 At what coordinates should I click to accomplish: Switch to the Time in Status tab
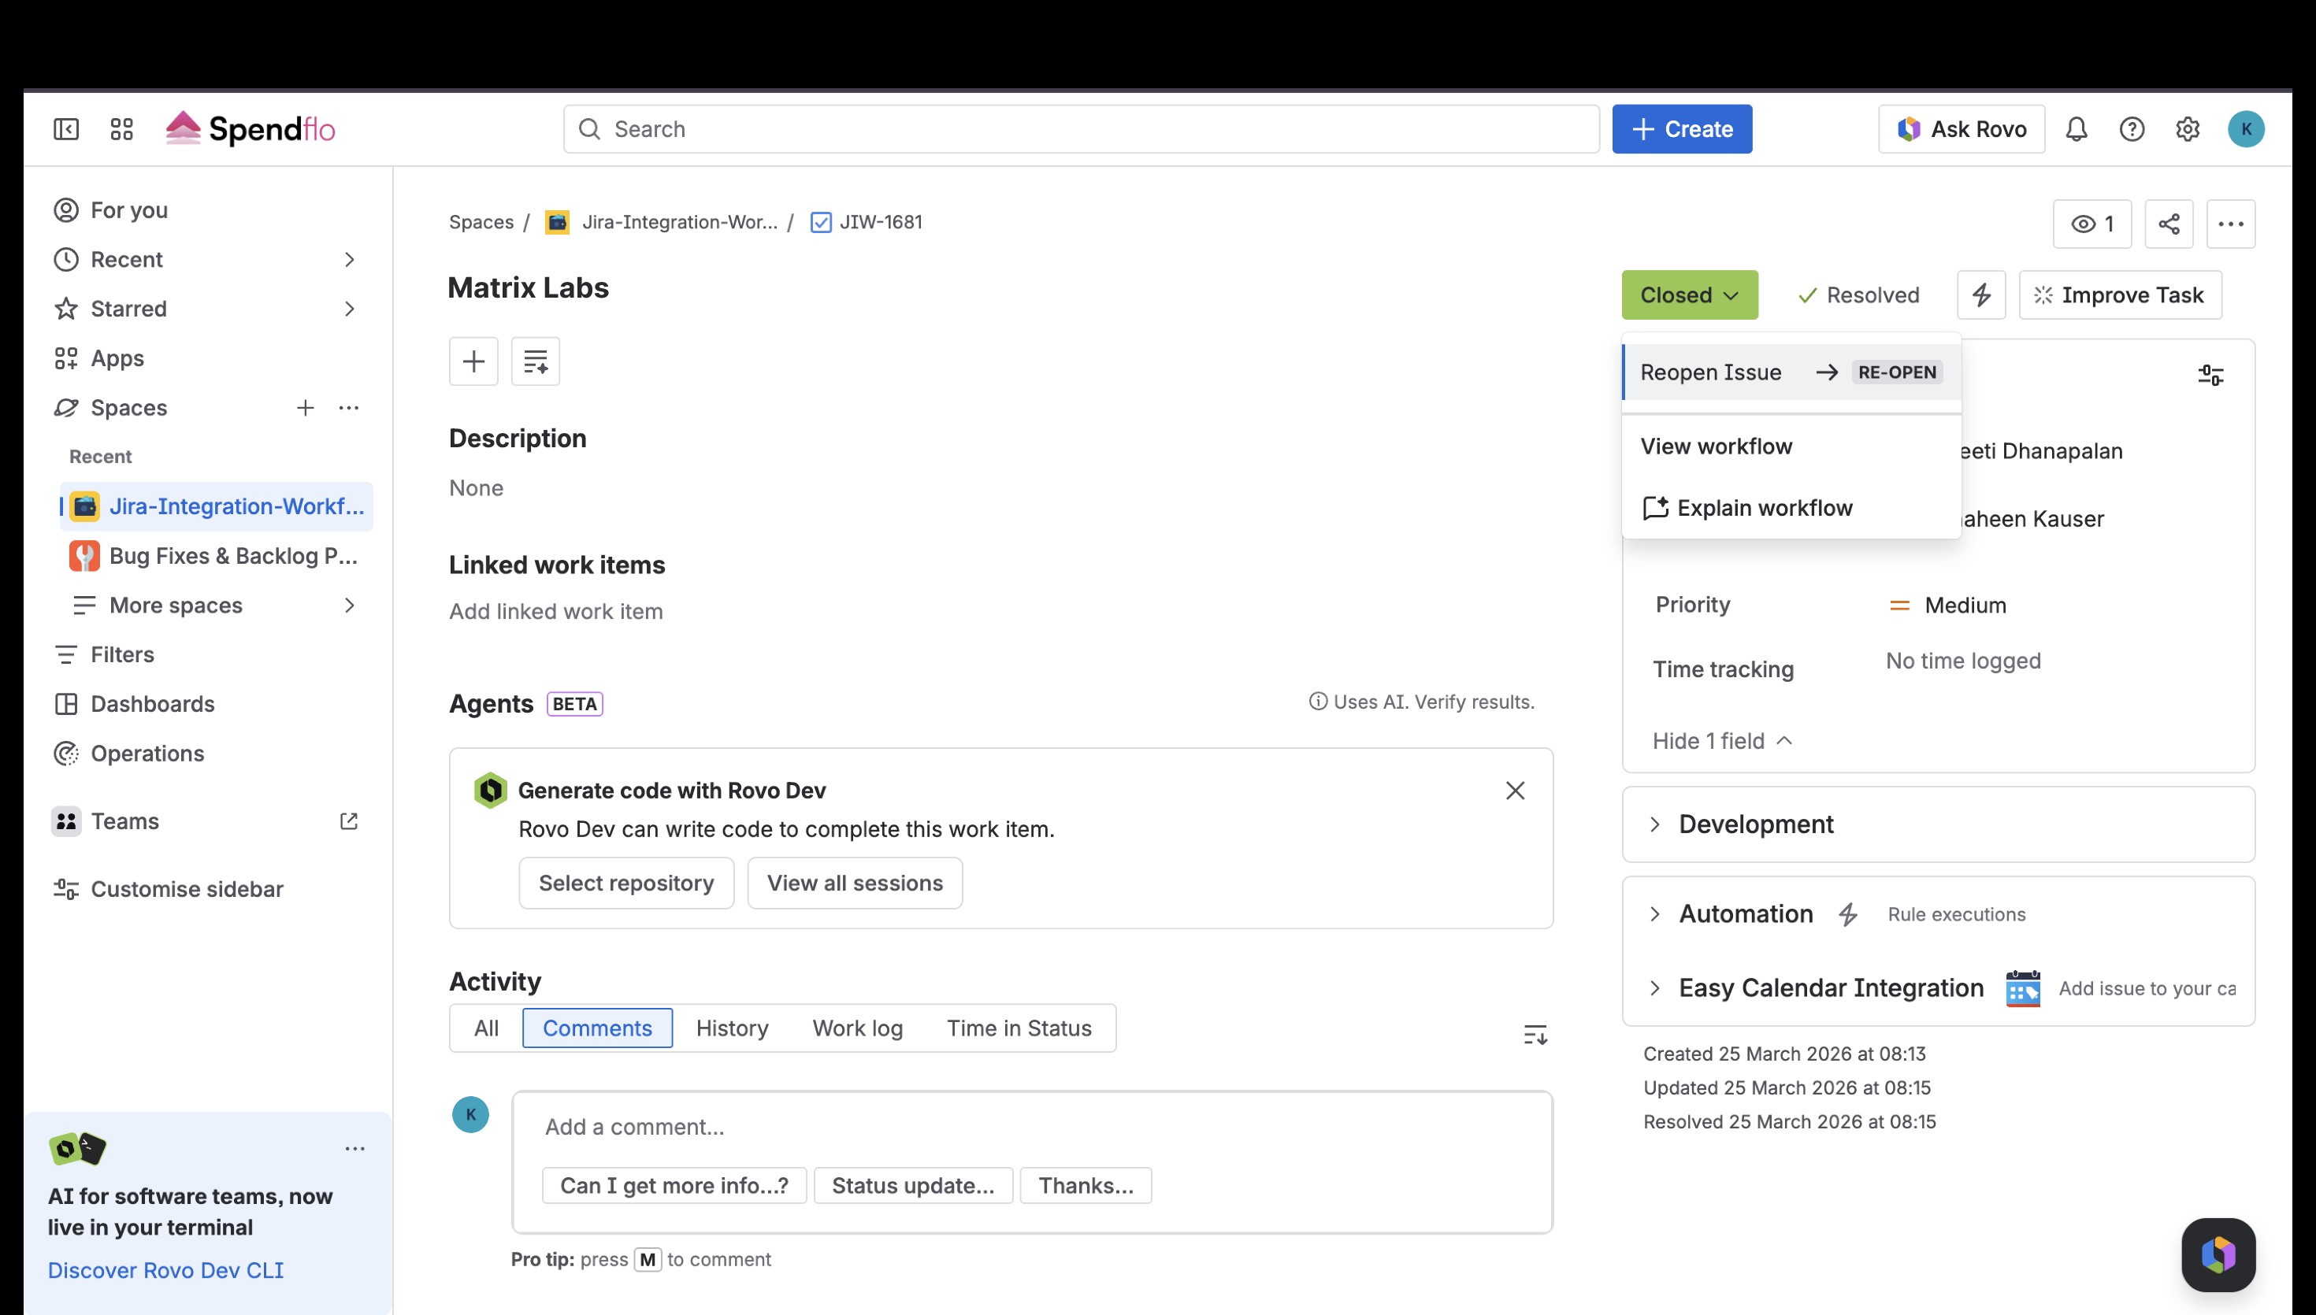click(1019, 1028)
